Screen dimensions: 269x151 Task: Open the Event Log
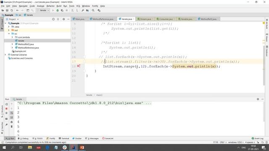pos(258,138)
